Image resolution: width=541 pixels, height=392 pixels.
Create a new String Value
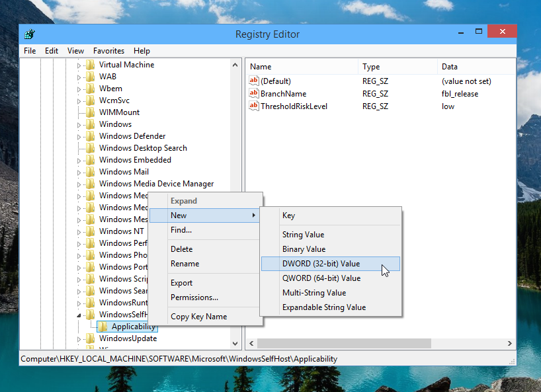click(x=331, y=235)
